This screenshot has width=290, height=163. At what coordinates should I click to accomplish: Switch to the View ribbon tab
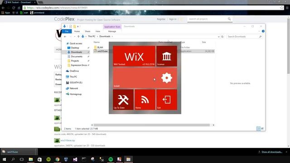pyautogui.click(x=98, y=31)
